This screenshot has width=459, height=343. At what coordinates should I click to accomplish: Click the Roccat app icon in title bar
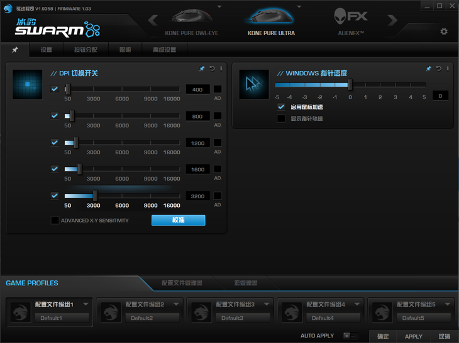[x=8, y=9]
